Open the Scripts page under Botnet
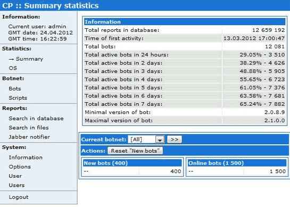290x207 pixels. [x=18, y=98]
